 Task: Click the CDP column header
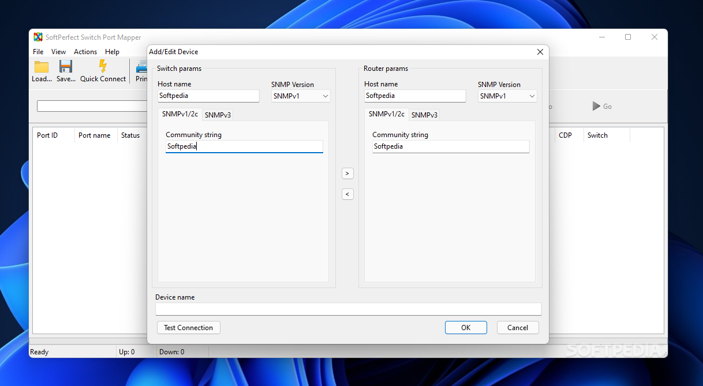click(569, 135)
